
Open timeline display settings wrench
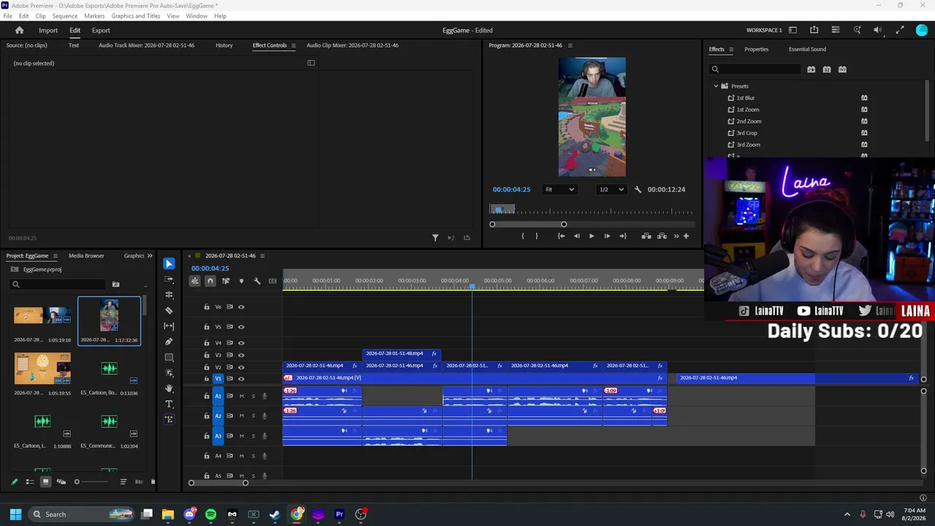click(257, 281)
